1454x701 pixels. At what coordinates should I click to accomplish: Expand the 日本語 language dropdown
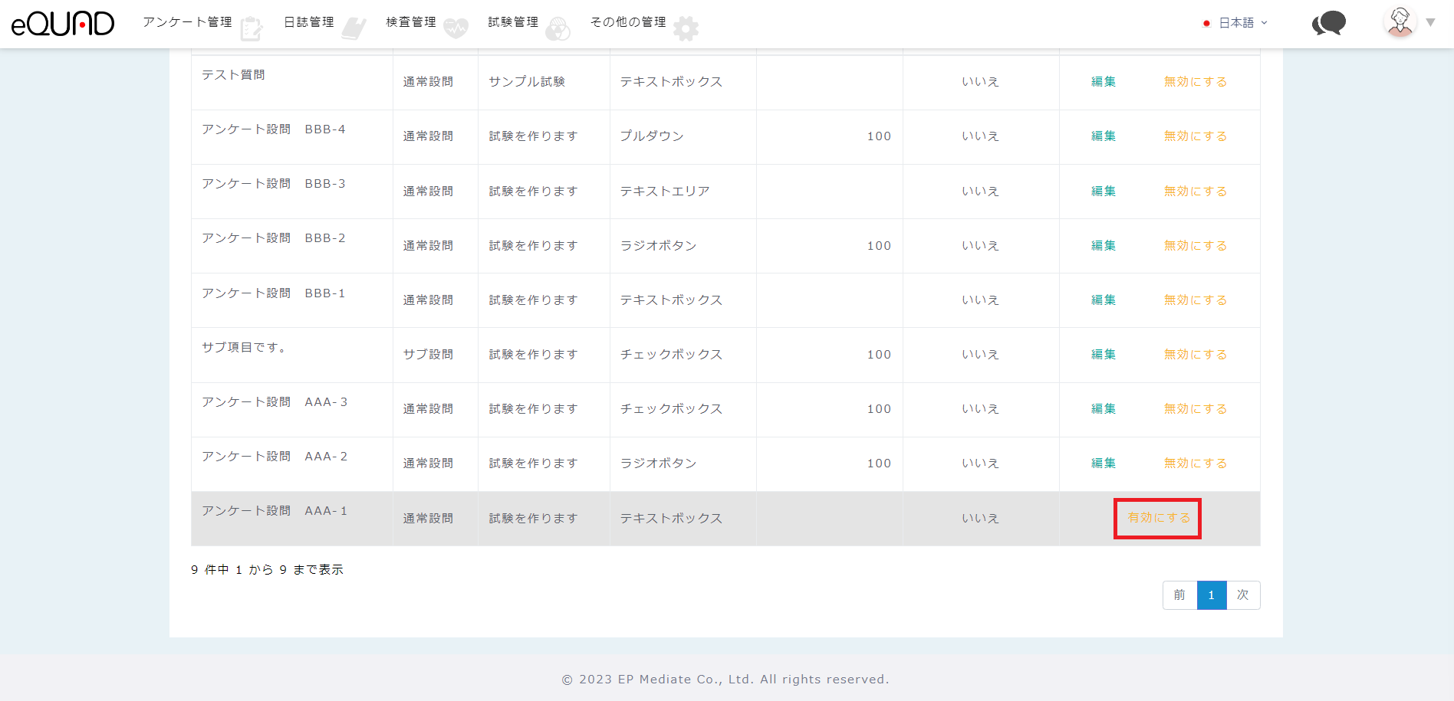point(1236,23)
